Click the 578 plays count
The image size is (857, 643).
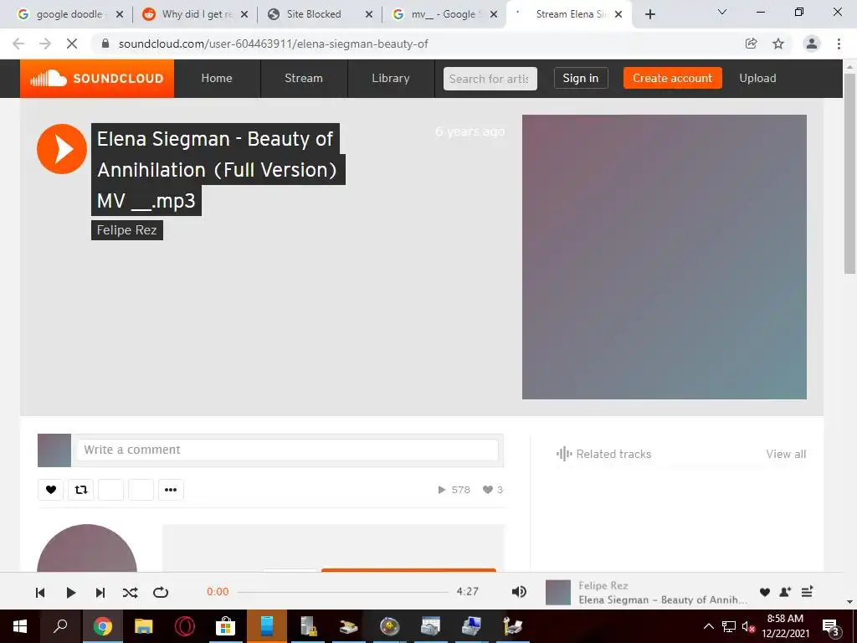click(454, 489)
